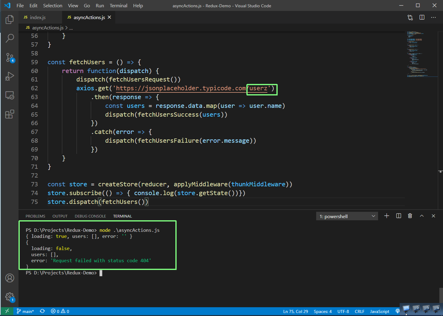Open the Terminal menu
443x316 pixels.
[118, 5]
